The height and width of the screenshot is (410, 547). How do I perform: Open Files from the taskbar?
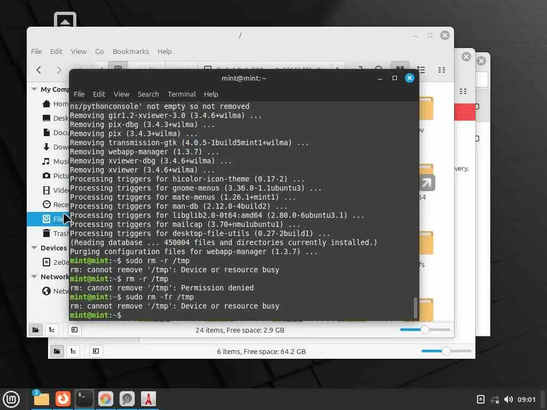(41, 399)
